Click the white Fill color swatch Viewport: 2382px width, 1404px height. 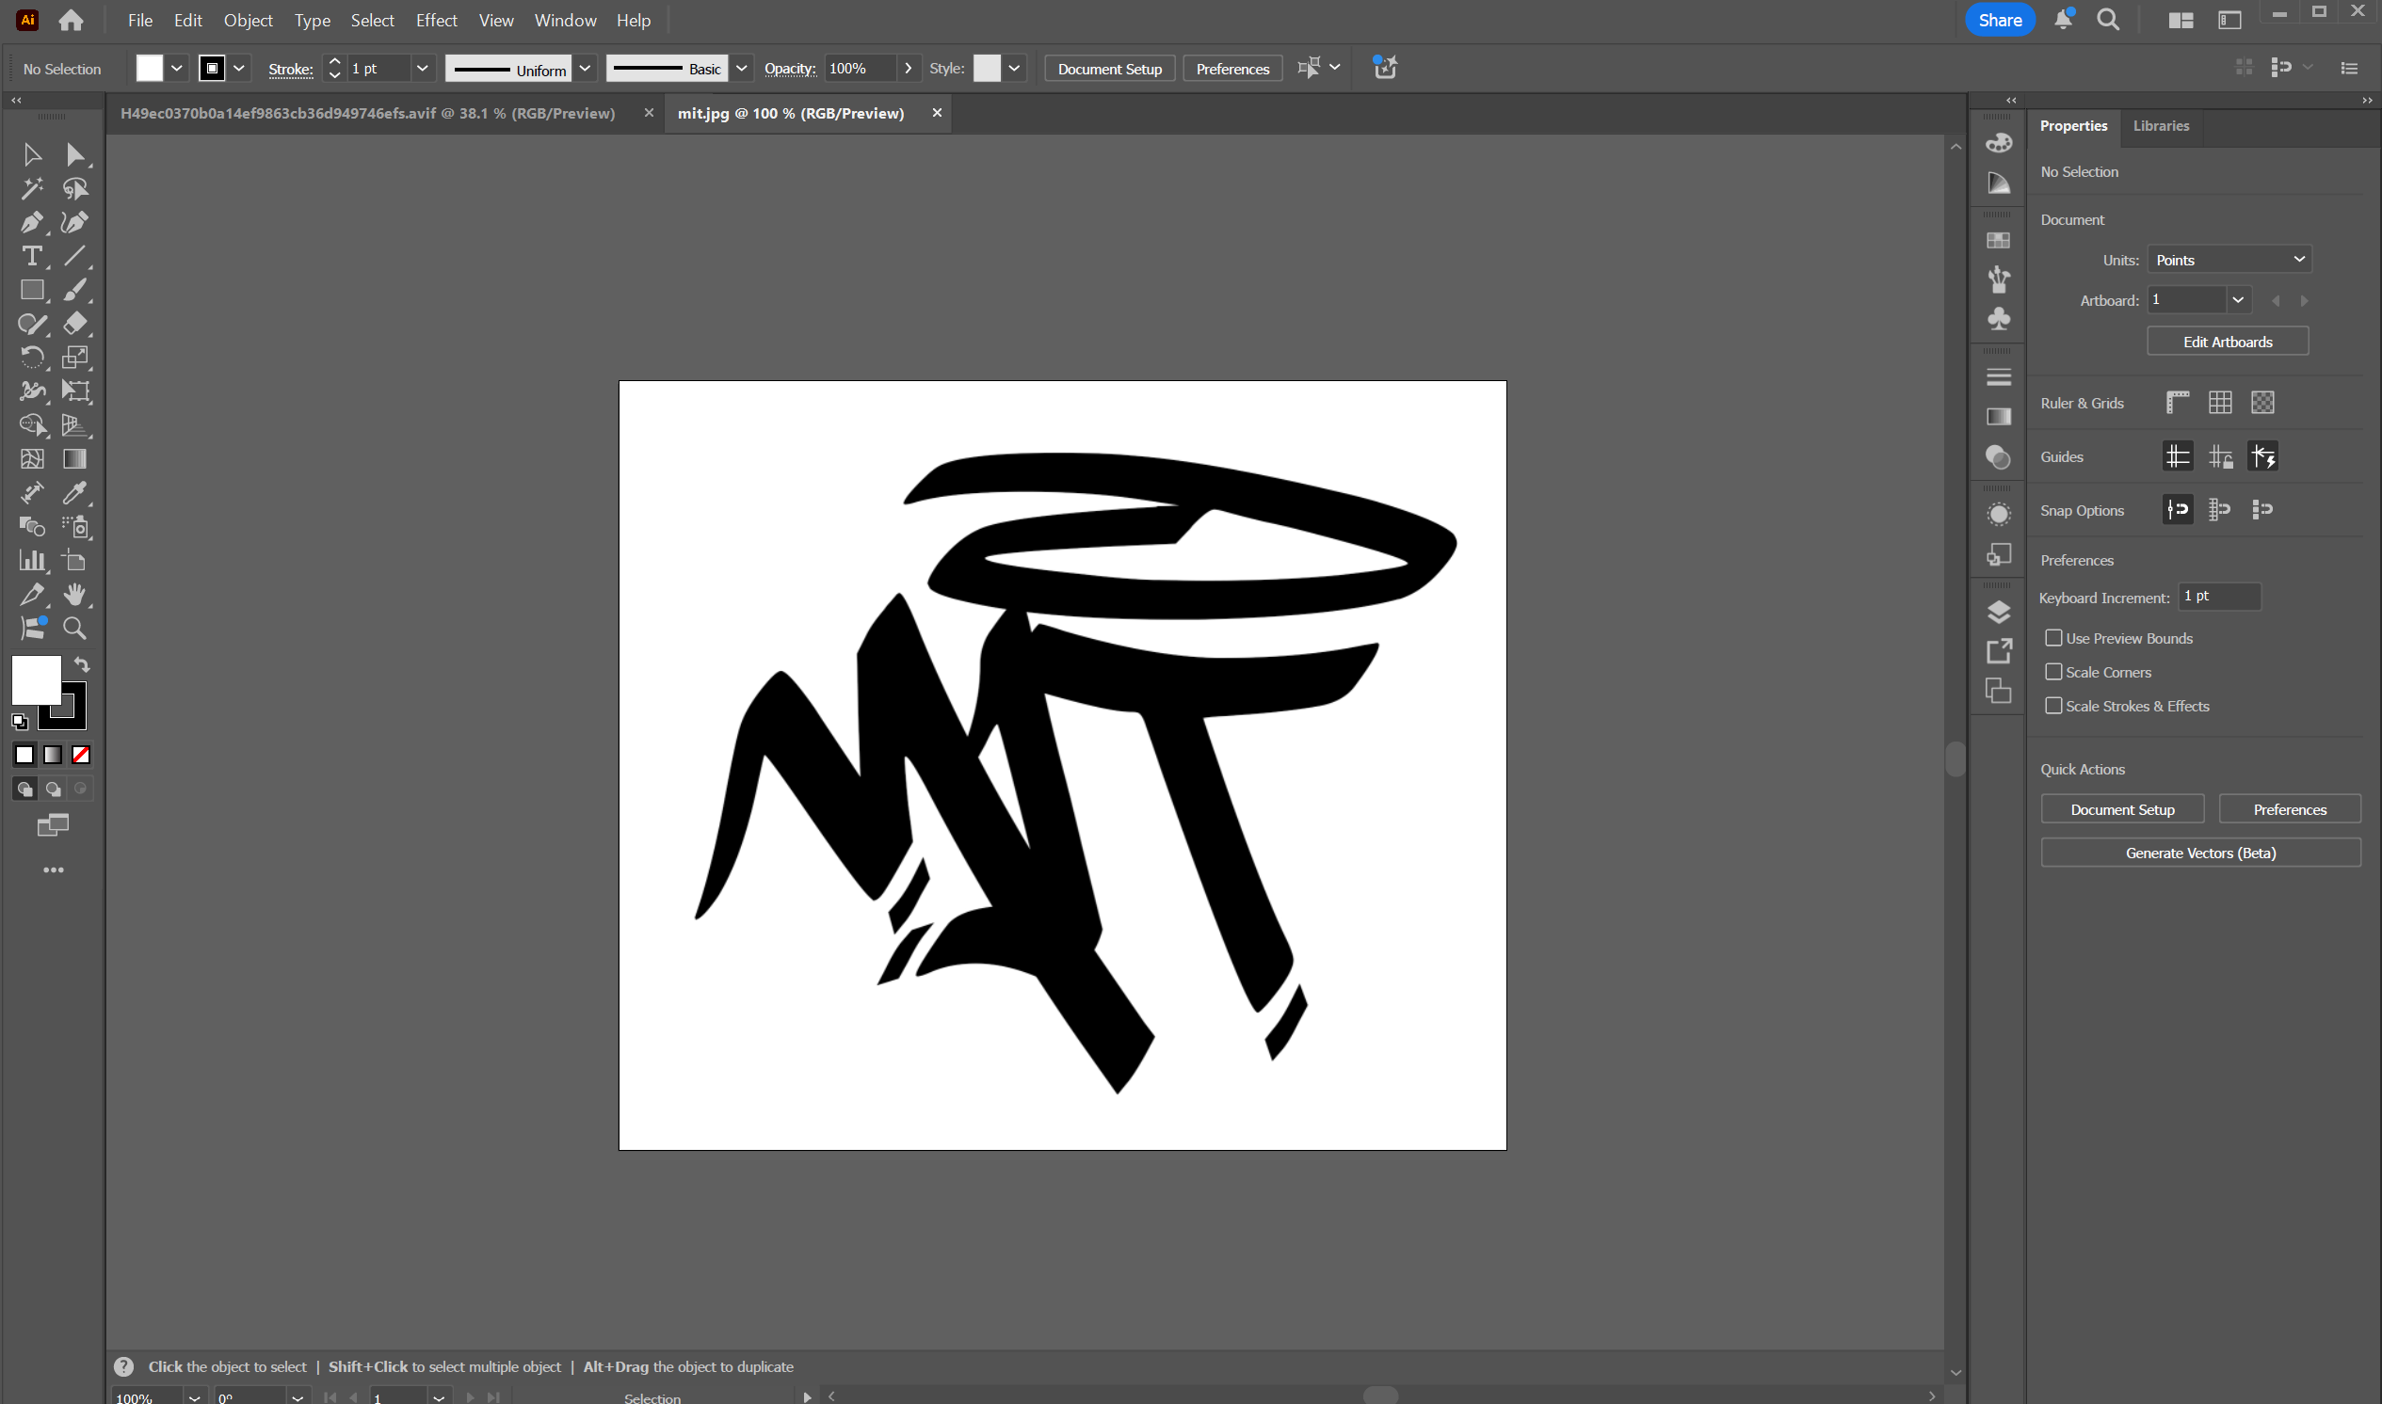36,680
